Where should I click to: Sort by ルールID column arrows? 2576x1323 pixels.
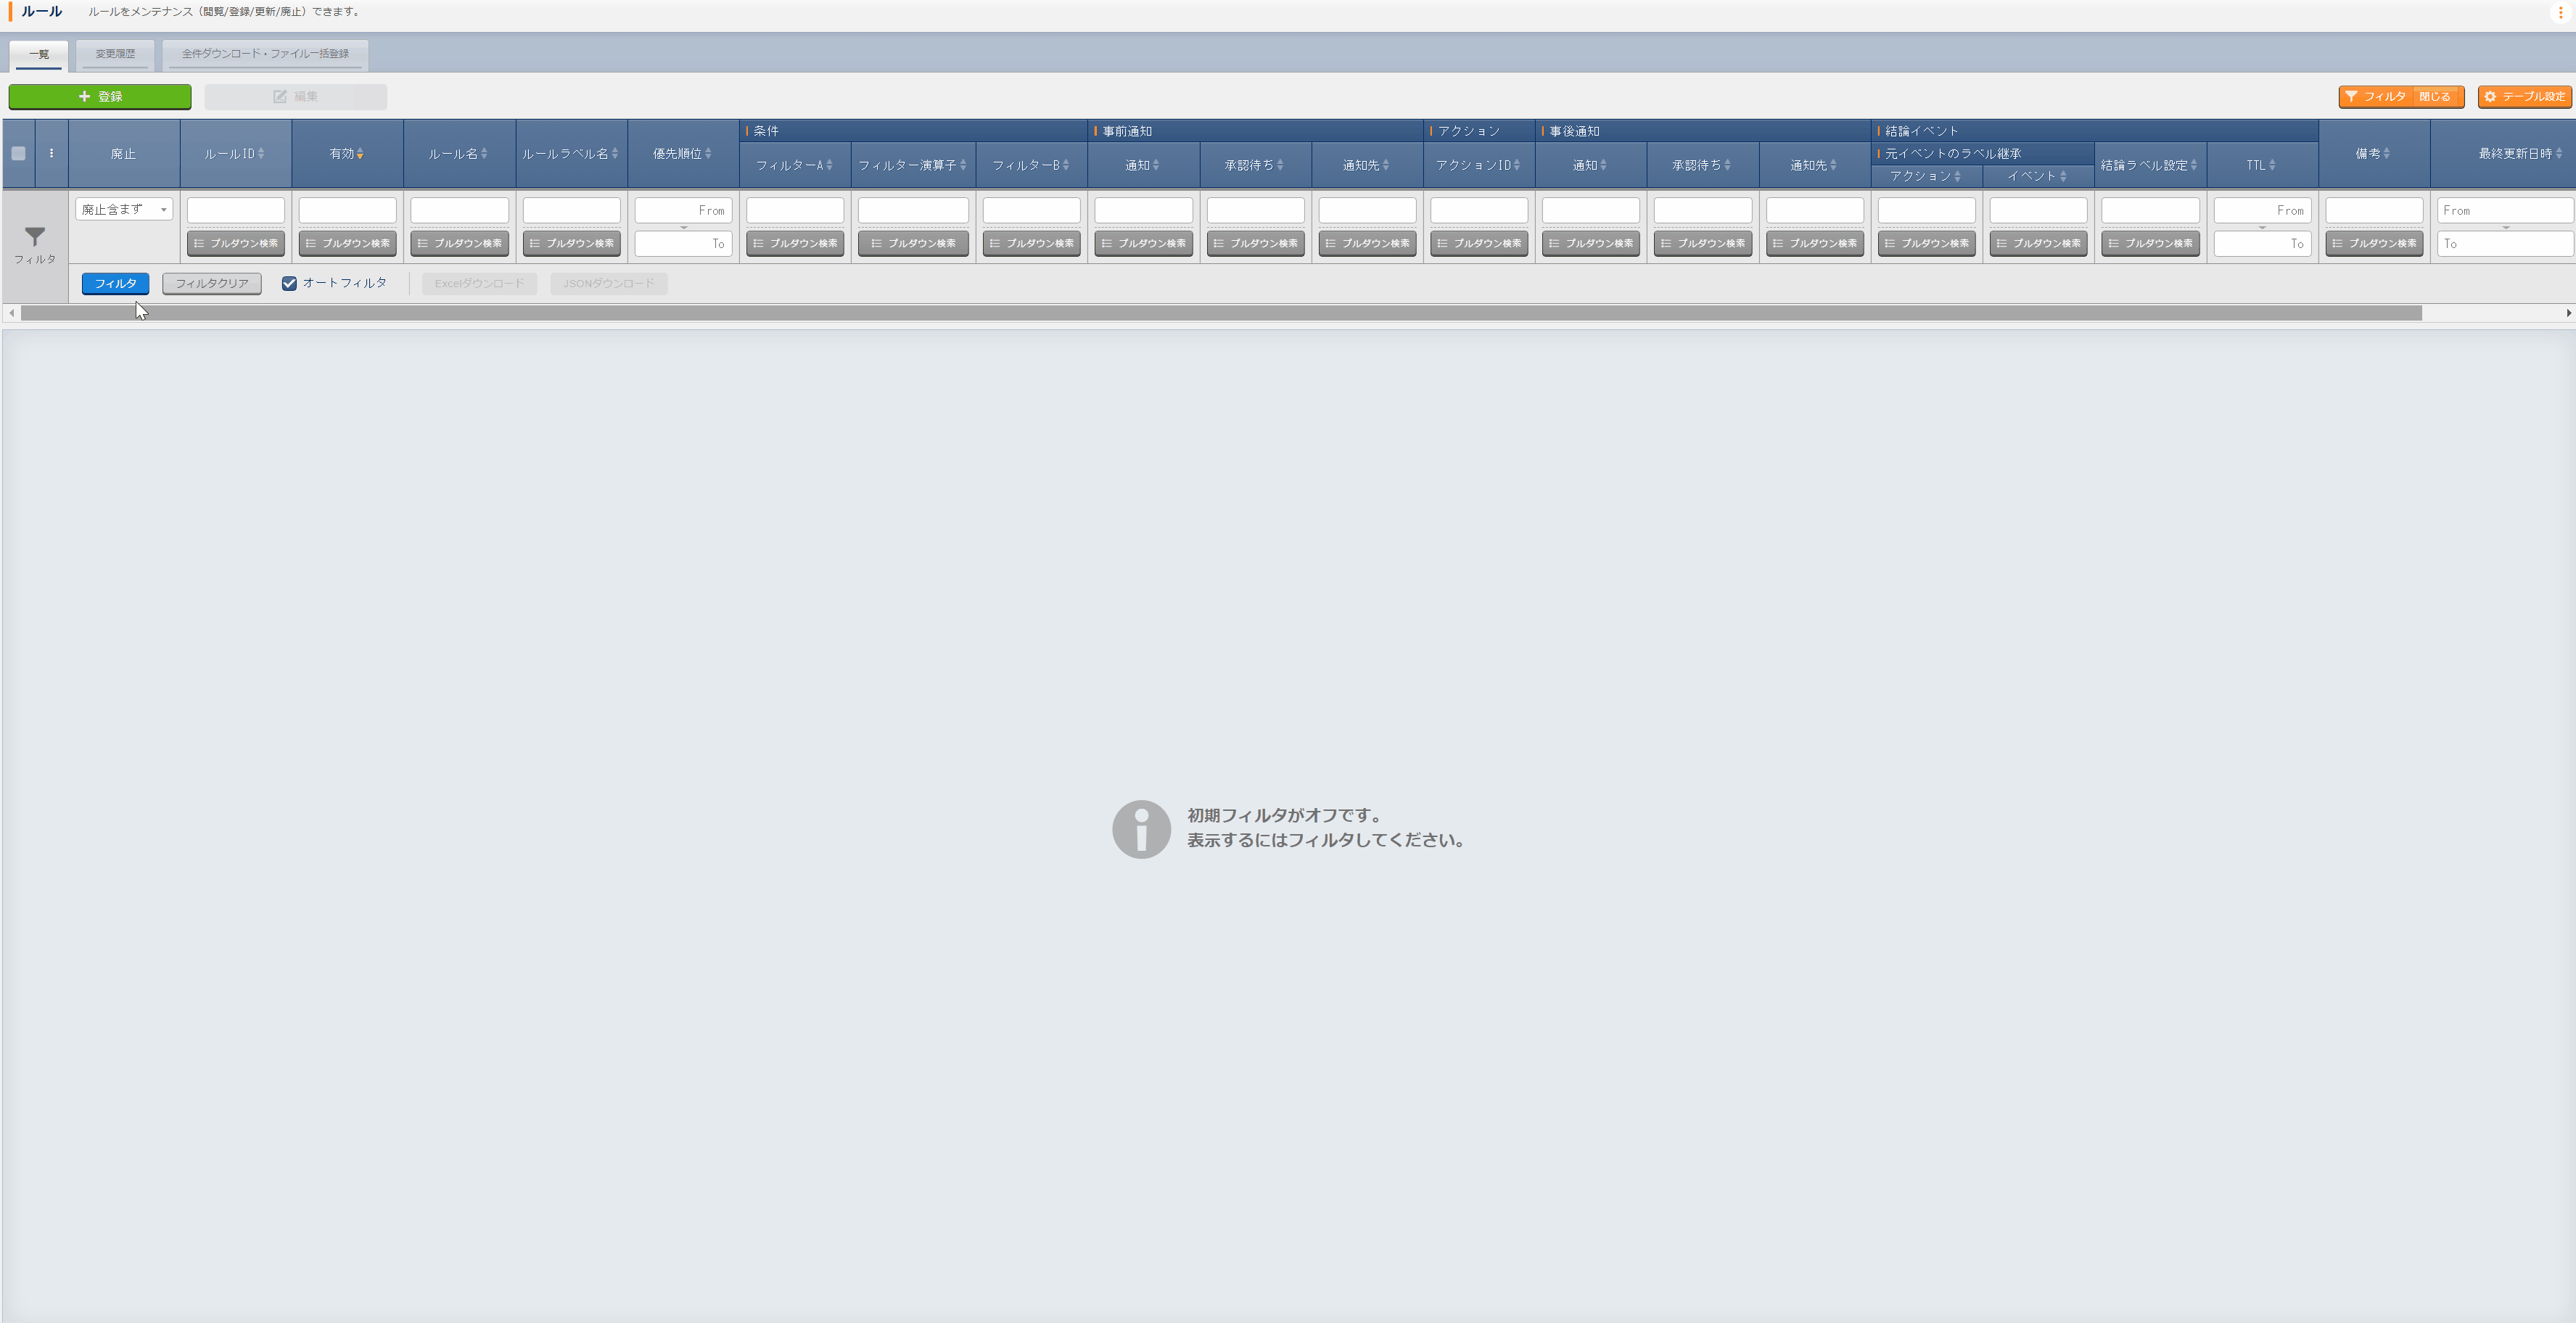[261, 153]
